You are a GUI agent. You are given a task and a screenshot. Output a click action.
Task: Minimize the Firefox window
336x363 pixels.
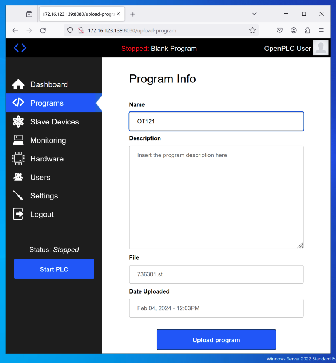286,14
